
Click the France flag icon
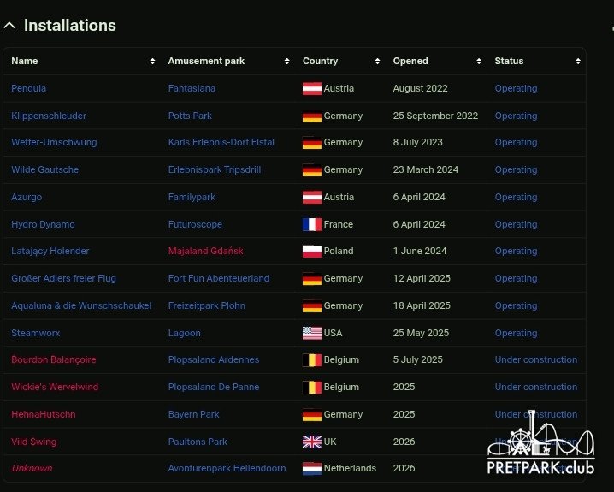click(x=312, y=225)
